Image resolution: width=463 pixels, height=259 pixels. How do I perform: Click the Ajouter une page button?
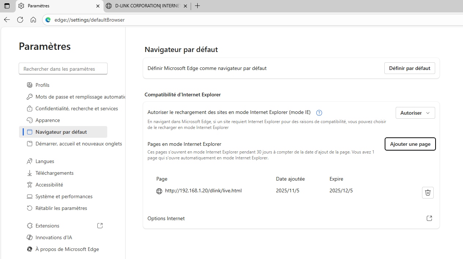coord(410,144)
